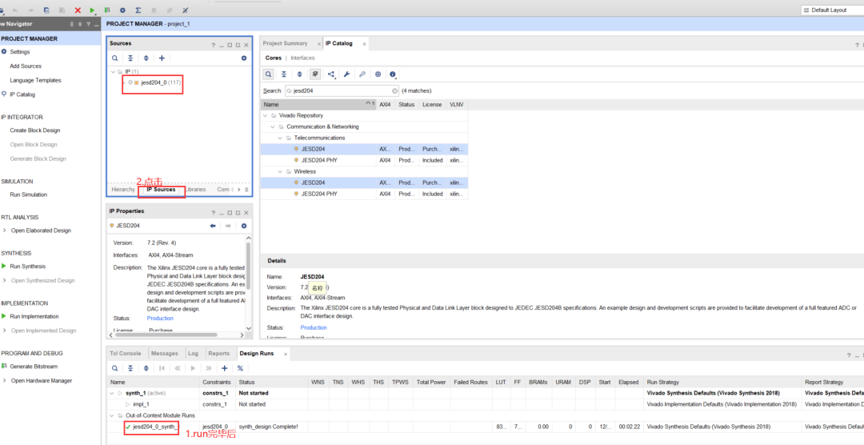Image resolution: width=864 pixels, height=445 pixels.
Task: Expand Open Elaborated Design in navigator
Action: click(5, 231)
